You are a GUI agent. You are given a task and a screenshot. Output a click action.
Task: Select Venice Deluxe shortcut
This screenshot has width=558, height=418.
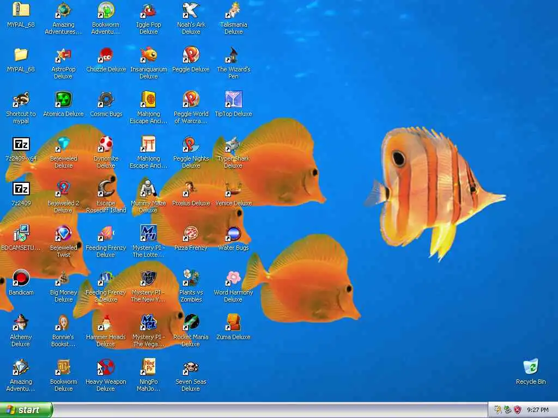coord(233,189)
